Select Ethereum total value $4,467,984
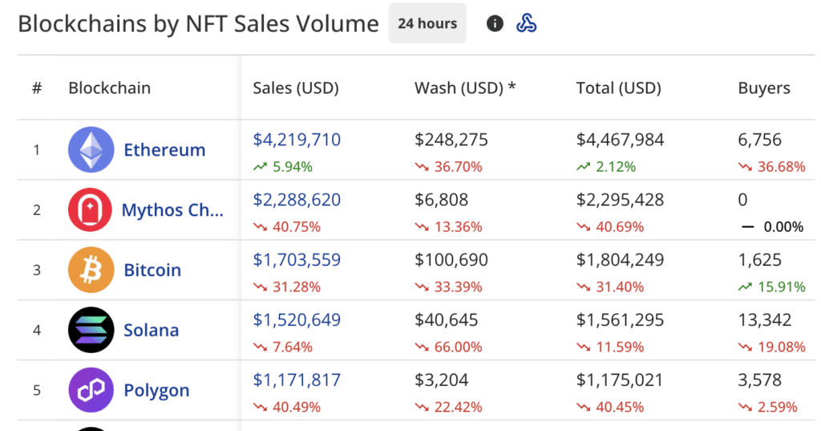821x431 pixels. 620,140
